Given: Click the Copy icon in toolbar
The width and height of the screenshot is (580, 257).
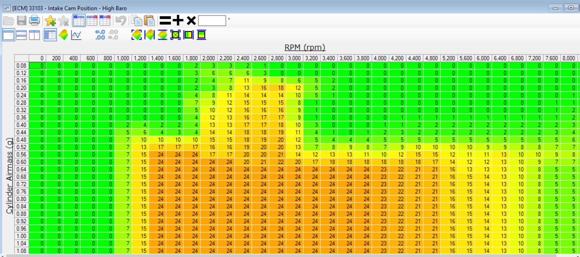Looking at the screenshot, I should (136, 21).
